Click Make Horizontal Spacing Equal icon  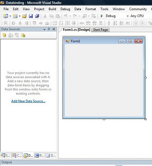[x=82, y=23]
